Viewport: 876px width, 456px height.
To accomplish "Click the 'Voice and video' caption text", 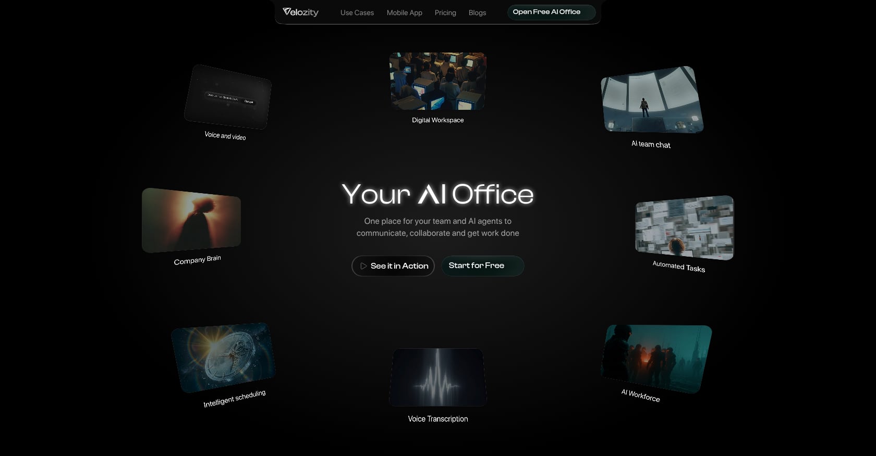I will click(225, 136).
